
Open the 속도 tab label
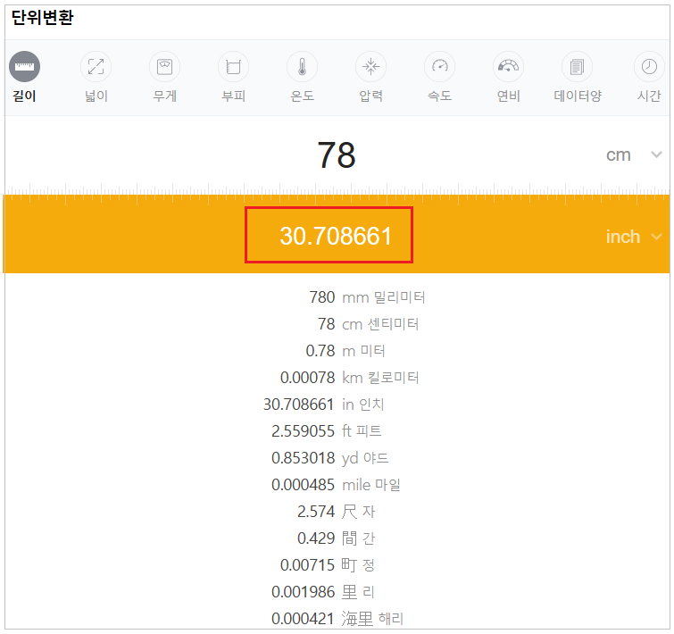[x=440, y=96]
